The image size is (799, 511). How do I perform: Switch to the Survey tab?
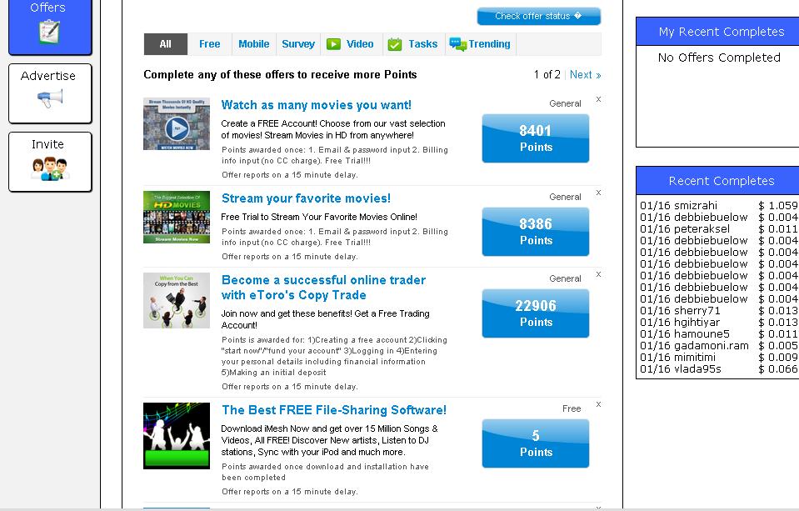click(x=298, y=44)
